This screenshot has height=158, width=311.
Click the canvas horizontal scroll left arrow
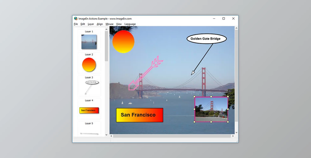pyautogui.click(x=111, y=136)
